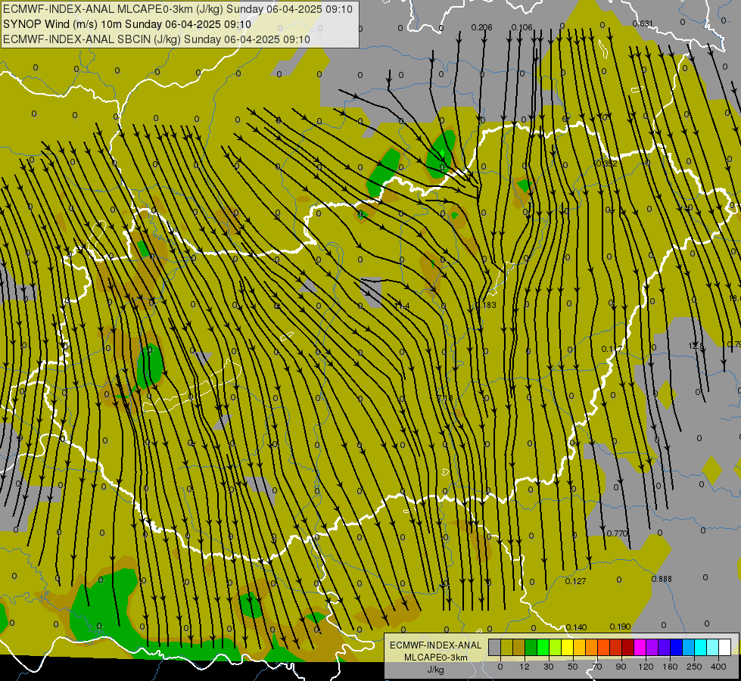This screenshot has height=681, width=741.
Task: Click the purple legend swatch right of label 120
Action: [x=652, y=648]
